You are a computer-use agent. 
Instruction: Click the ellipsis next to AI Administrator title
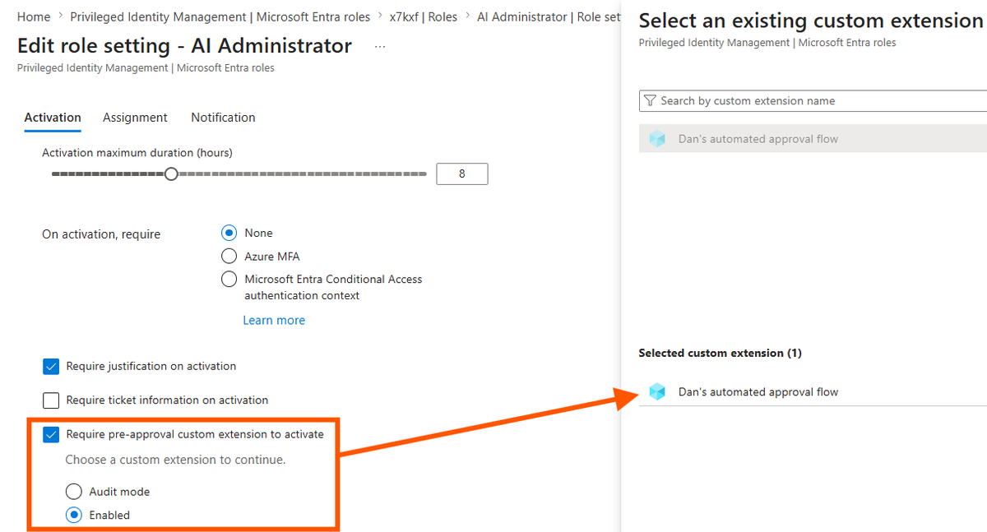(x=379, y=47)
